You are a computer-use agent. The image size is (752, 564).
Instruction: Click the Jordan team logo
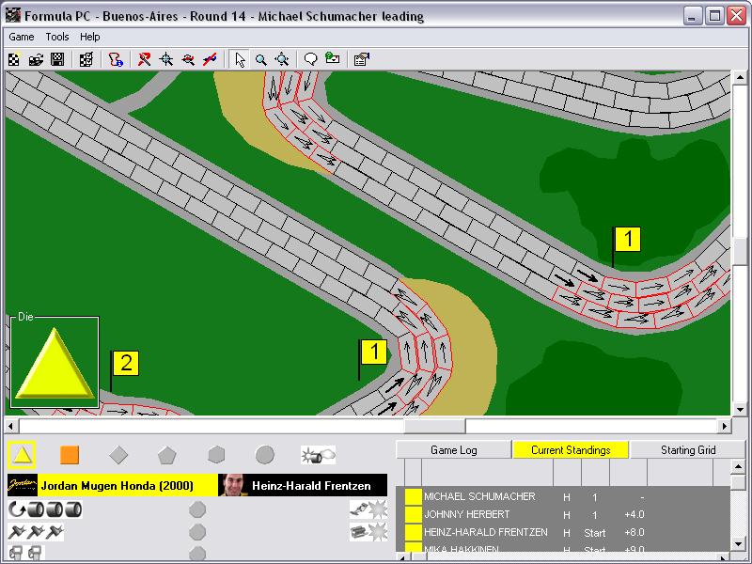pyautogui.click(x=22, y=485)
